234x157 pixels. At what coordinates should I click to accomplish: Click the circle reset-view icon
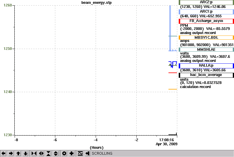click(x=64, y=153)
